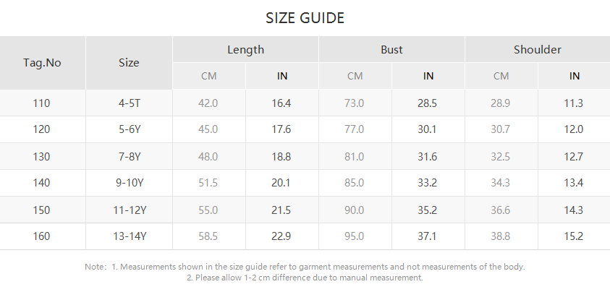Click tag number 110 cell
610x292 pixels.
pyautogui.click(x=42, y=103)
